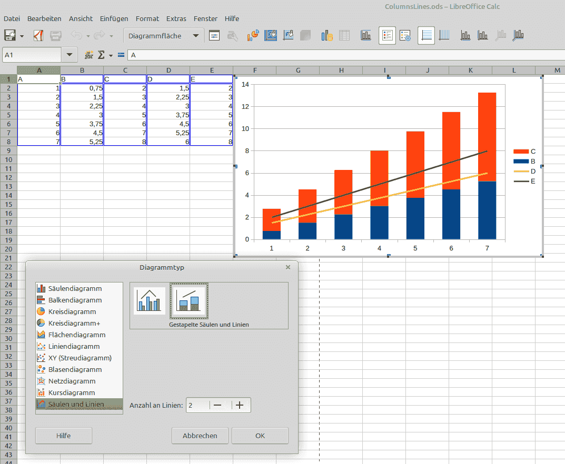565x464 pixels.
Task: Open the Einfügen menu
Action: [114, 18]
